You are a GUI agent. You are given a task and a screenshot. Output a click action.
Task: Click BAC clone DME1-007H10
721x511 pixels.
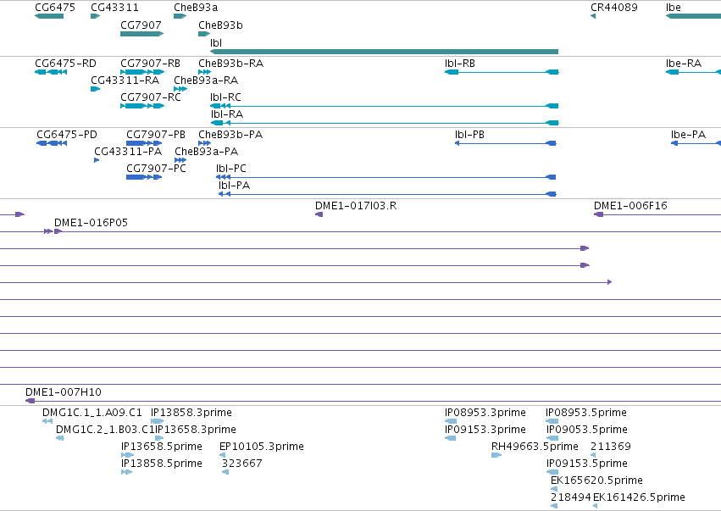[373, 402]
